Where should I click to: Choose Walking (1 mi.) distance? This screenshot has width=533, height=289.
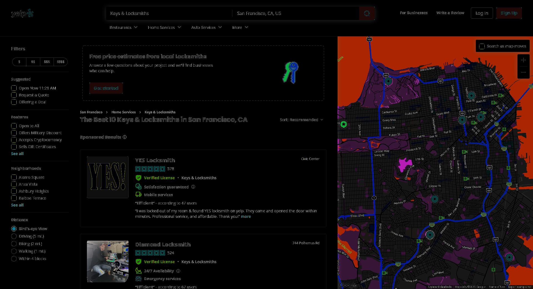click(x=14, y=251)
